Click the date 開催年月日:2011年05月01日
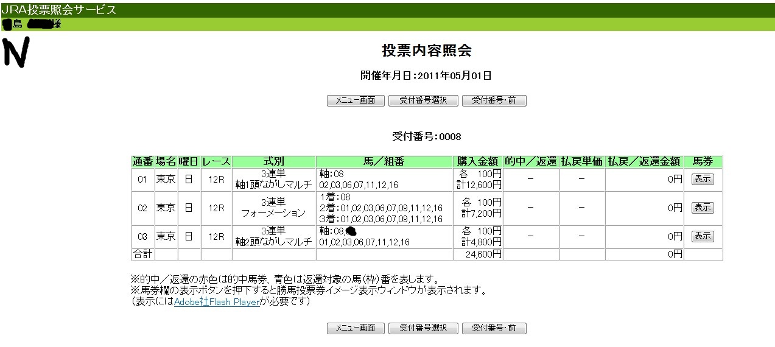The image size is (775, 347). click(426, 76)
